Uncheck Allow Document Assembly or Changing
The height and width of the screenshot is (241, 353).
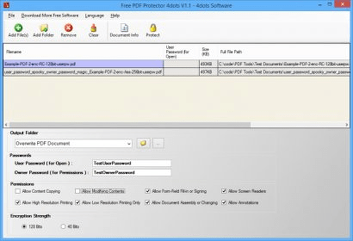pyautogui.click(x=147, y=203)
